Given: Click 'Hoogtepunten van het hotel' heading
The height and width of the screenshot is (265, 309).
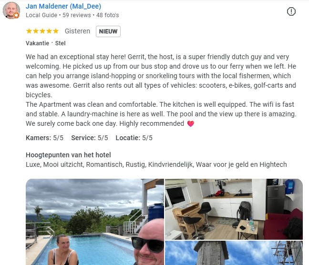Looking at the screenshot, I should 68,155.
